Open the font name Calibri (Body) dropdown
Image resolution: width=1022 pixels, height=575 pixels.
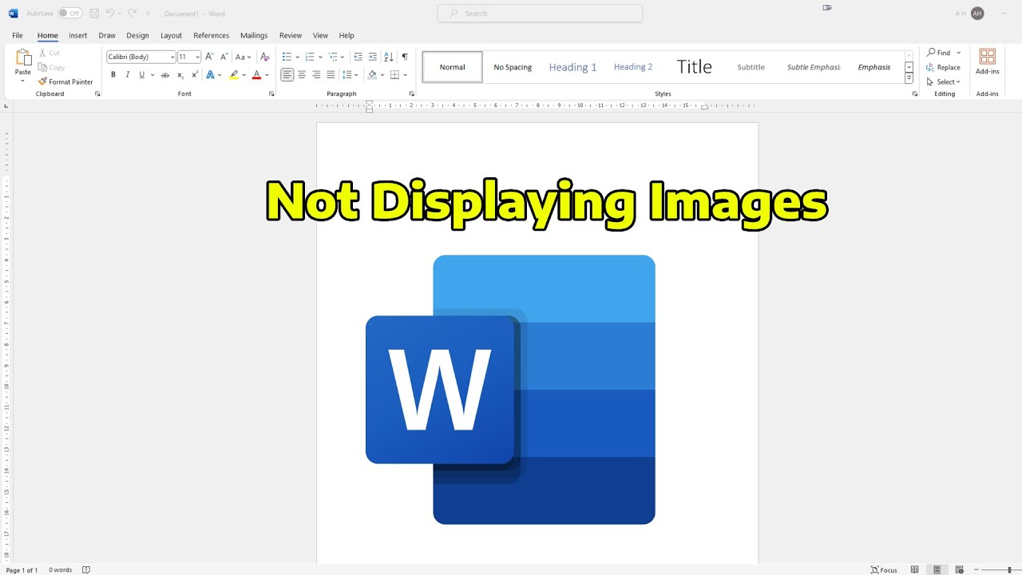coord(172,57)
